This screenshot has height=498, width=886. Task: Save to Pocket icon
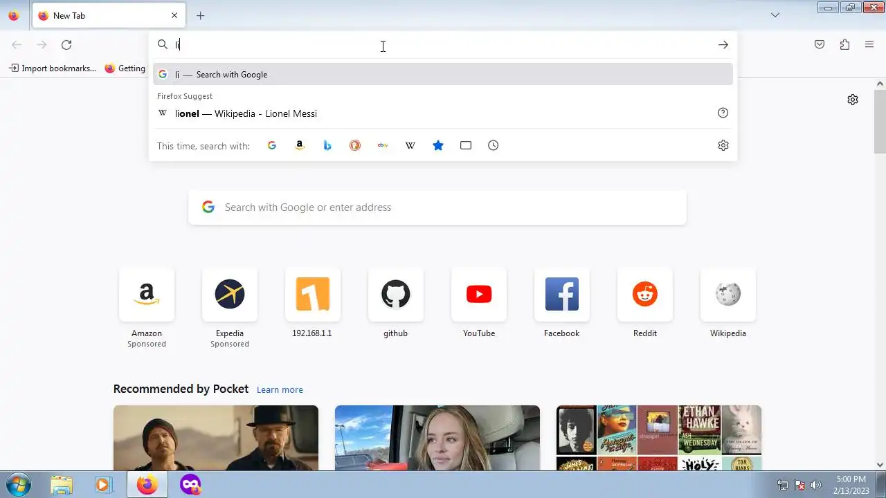coord(820,45)
